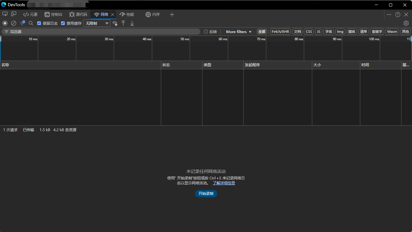Switch to the 性能 tab
The image size is (412, 232).
(127, 14)
